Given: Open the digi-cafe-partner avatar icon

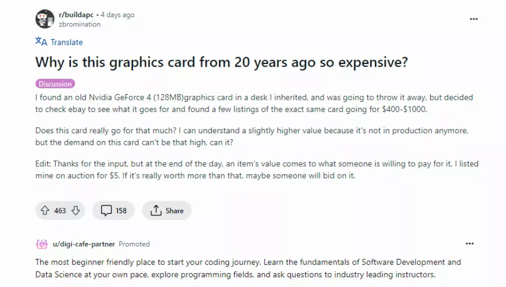Looking at the screenshot, I should pos(42,244).
